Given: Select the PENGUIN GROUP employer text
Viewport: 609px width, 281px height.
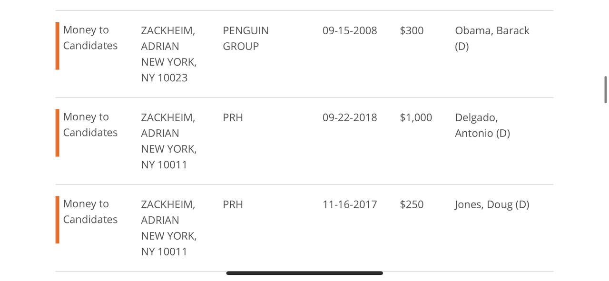Looking at the screenshot, I should pos(246,38).
